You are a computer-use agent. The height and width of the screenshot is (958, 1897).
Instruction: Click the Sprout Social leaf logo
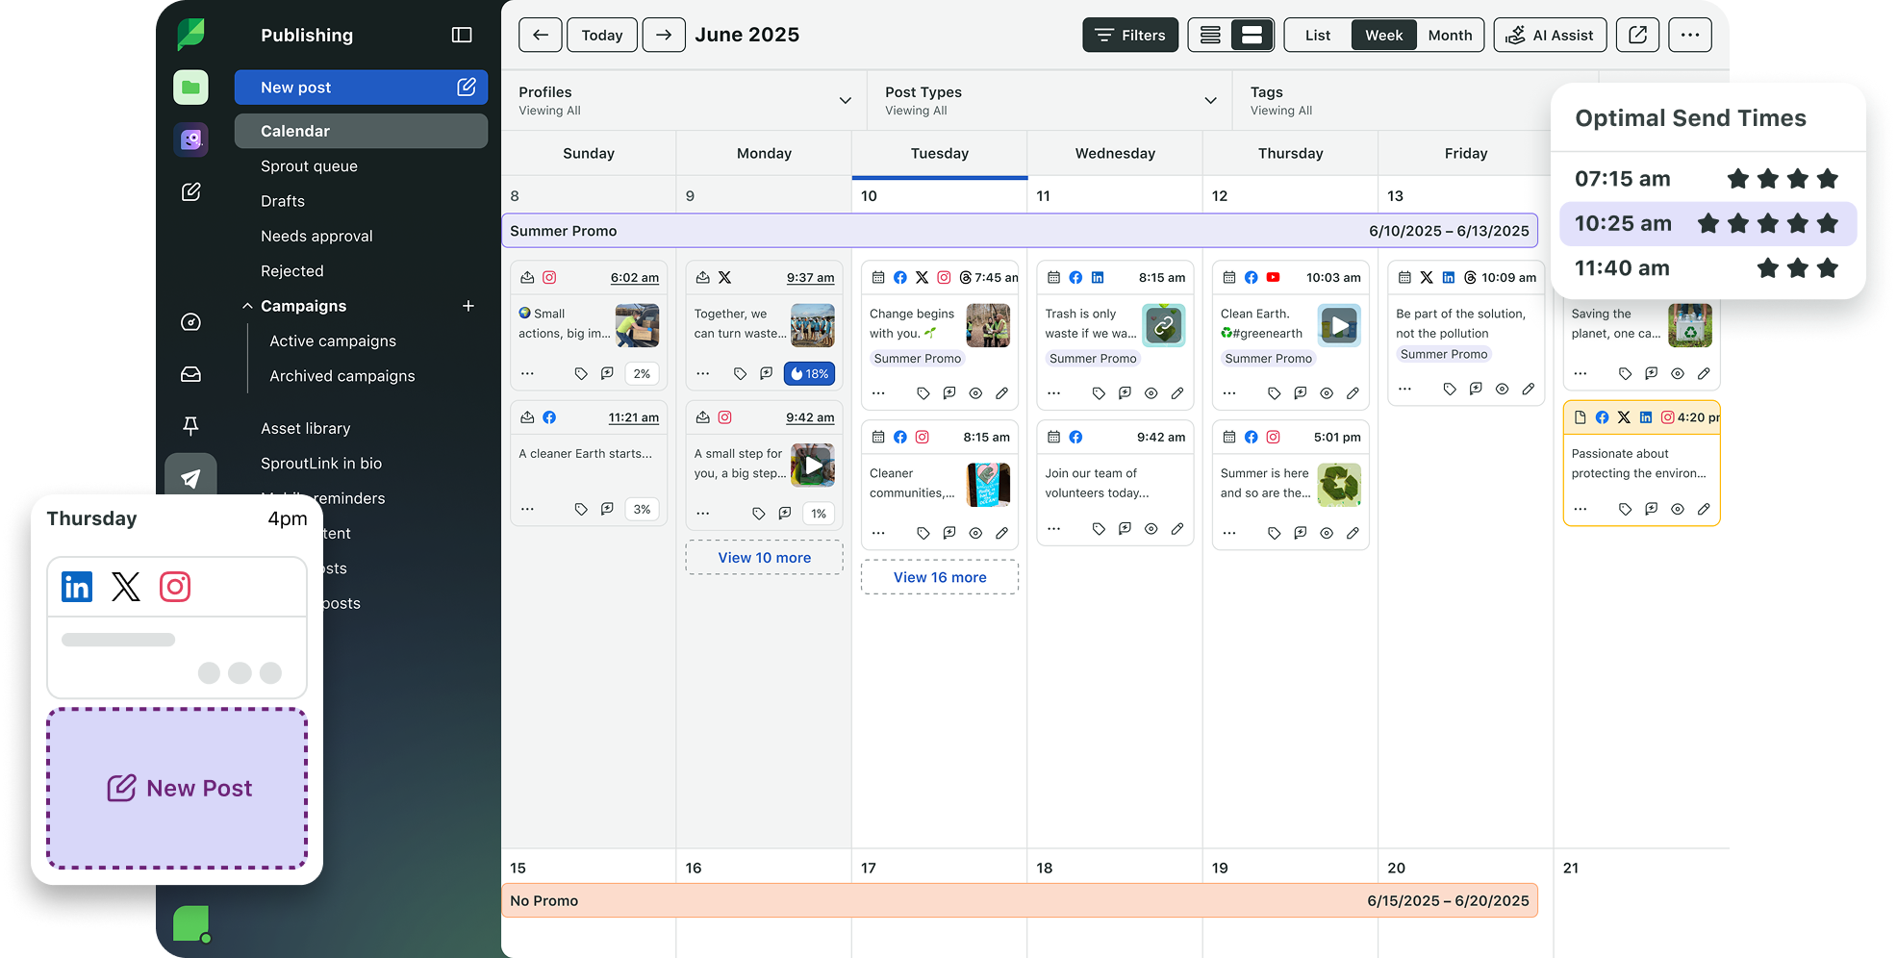(190, 35)
